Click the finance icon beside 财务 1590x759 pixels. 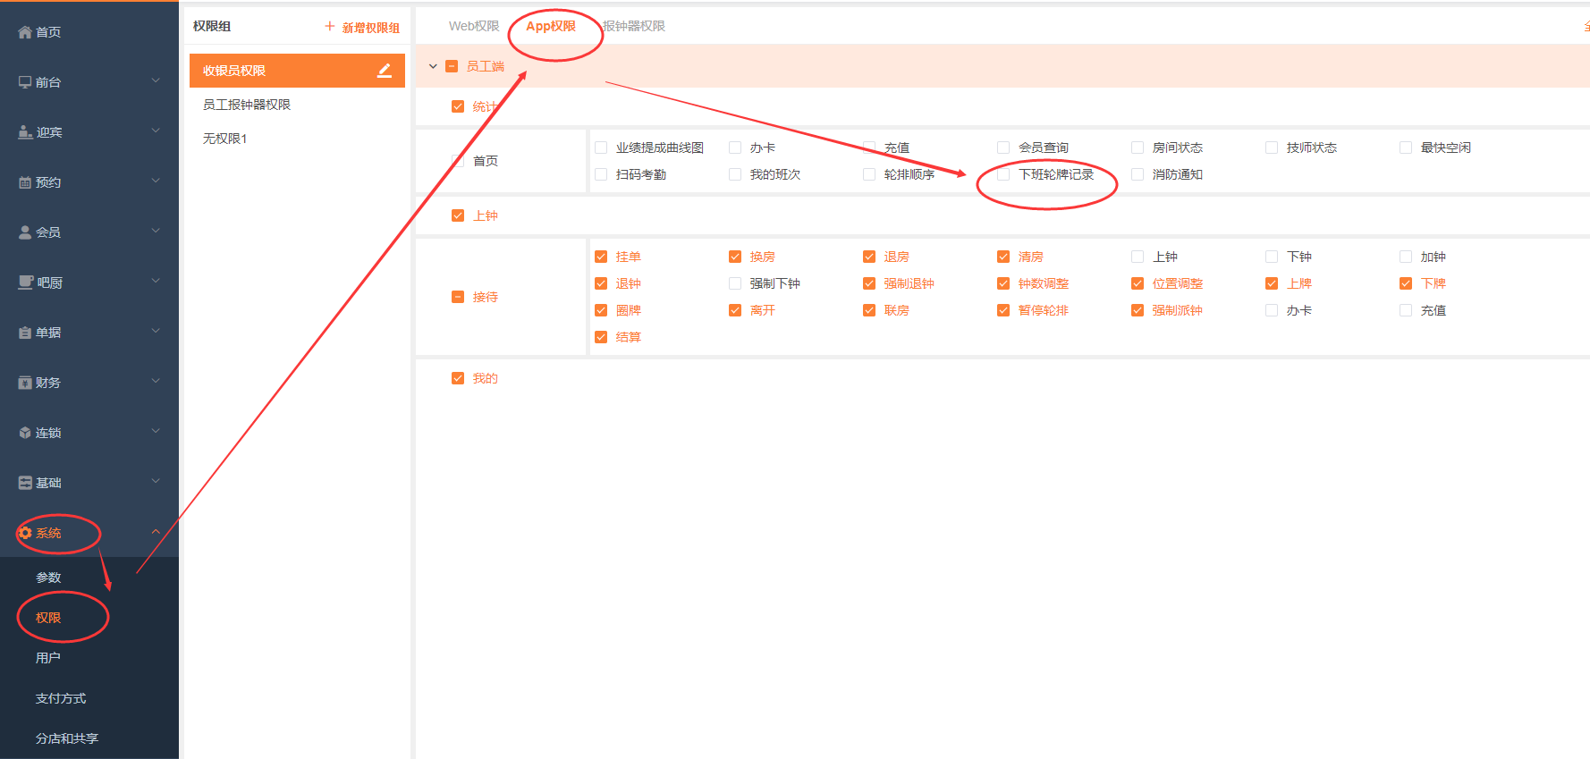coord(25,383)
